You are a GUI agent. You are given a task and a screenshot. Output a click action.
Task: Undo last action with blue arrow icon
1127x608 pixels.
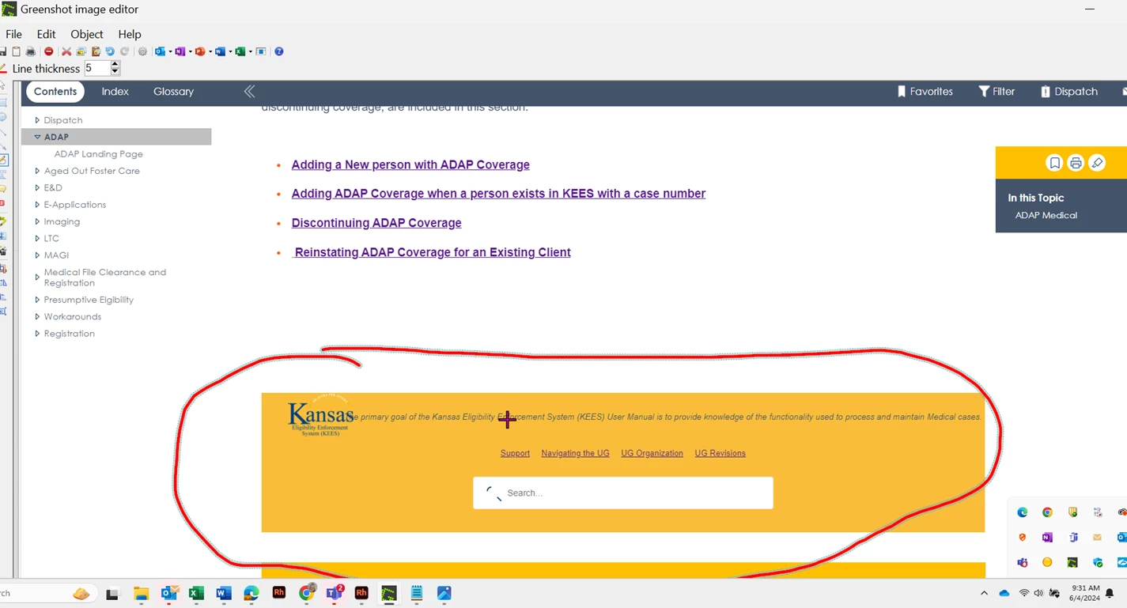tap(110, 51)
